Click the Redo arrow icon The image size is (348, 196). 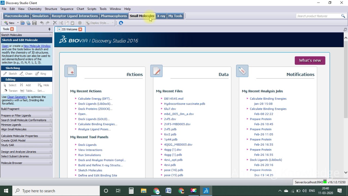tap(48, 23)
